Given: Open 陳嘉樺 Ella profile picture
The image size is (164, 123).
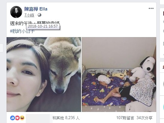Looking at the screenshot, I should (16, 12).
